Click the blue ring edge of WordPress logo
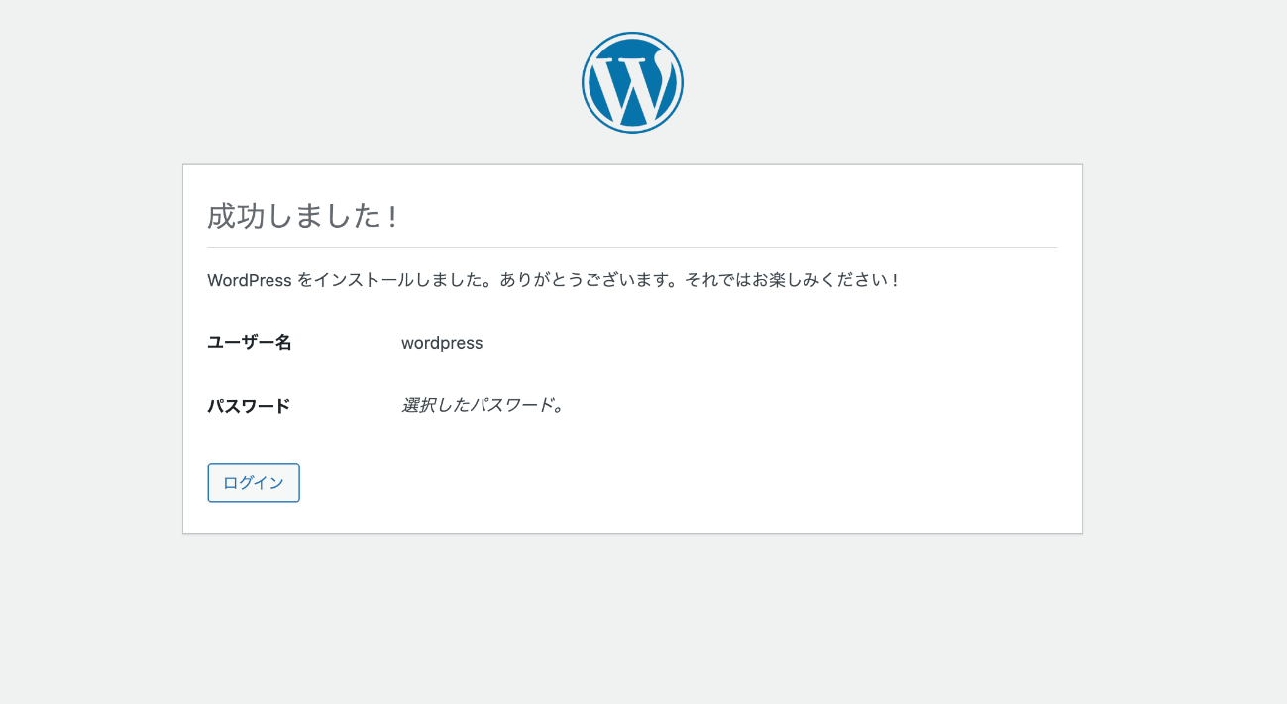The width and height of the screenshot is (1287, 704). (x=586, y=83)
